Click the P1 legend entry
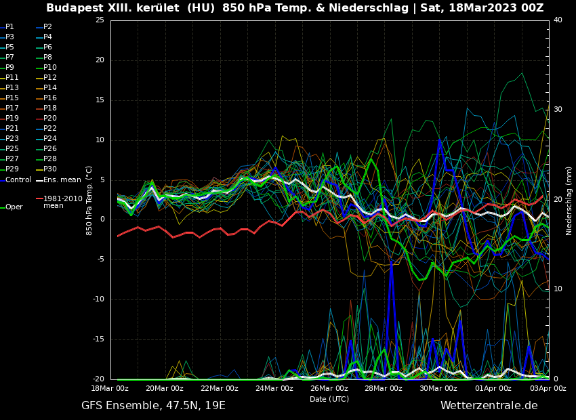The image size is (576, 420). click(9, 27)
